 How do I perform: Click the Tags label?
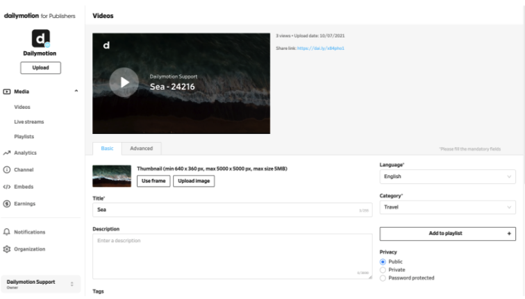click(x=98, y=291)
